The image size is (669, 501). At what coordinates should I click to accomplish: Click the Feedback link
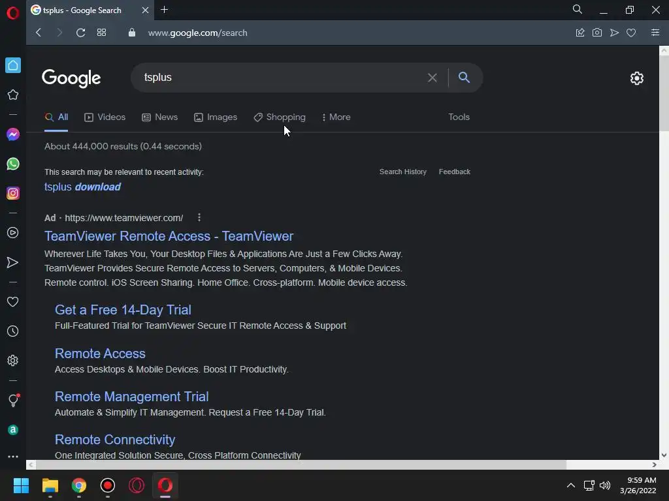[x=455, y=172]
